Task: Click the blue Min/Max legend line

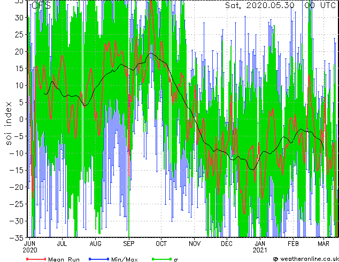Action: [99, 259]
